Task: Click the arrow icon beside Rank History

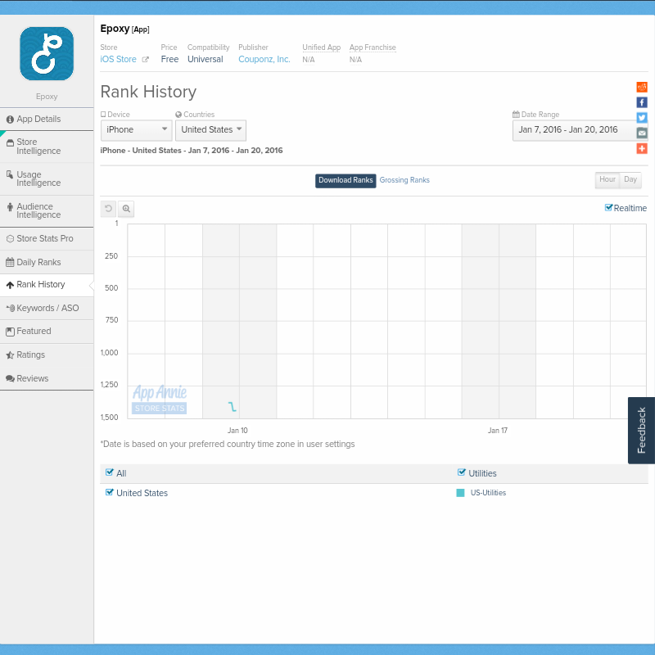Action: click(x=10, y=285)
